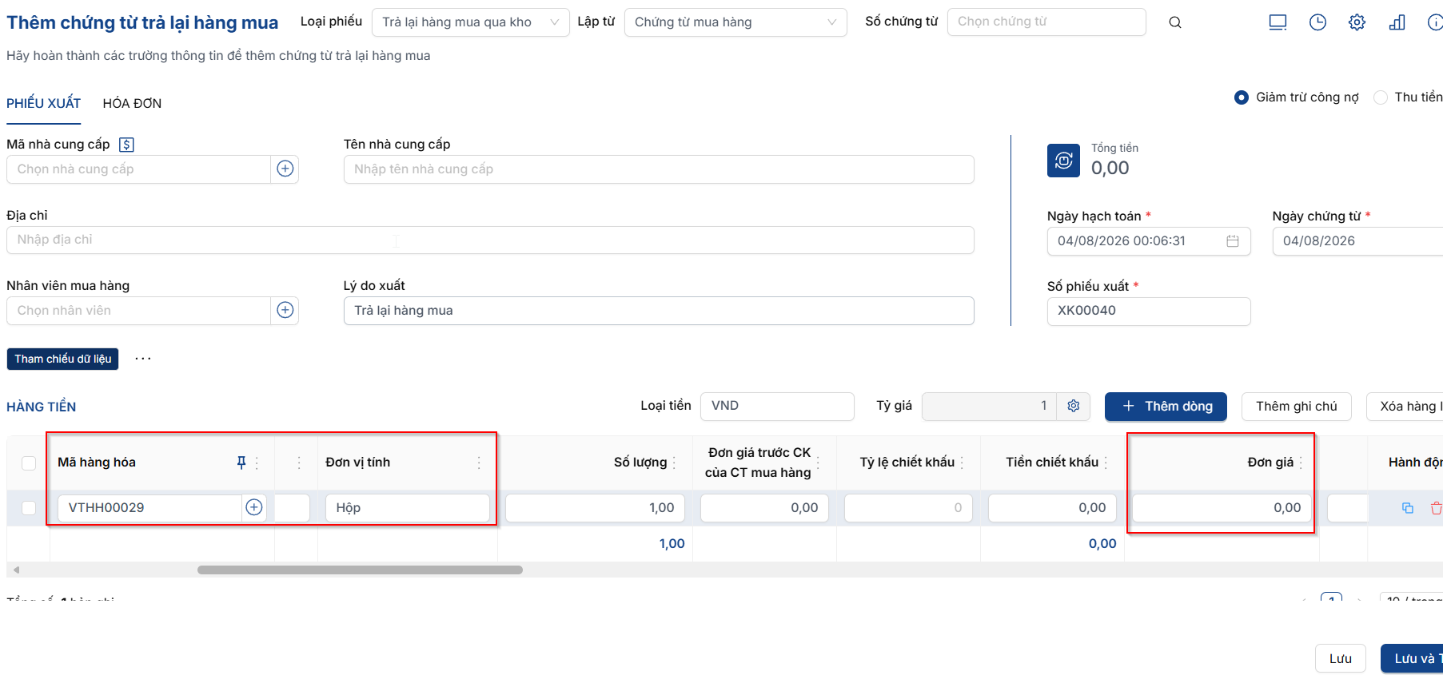
Task: Tick the VTHH00029 row checkbox
Action: pos(29,508)
